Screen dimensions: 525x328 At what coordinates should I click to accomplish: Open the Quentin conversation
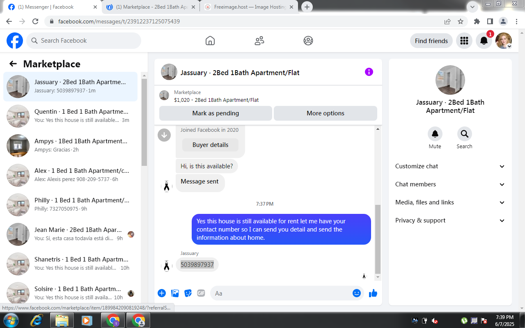71,116
